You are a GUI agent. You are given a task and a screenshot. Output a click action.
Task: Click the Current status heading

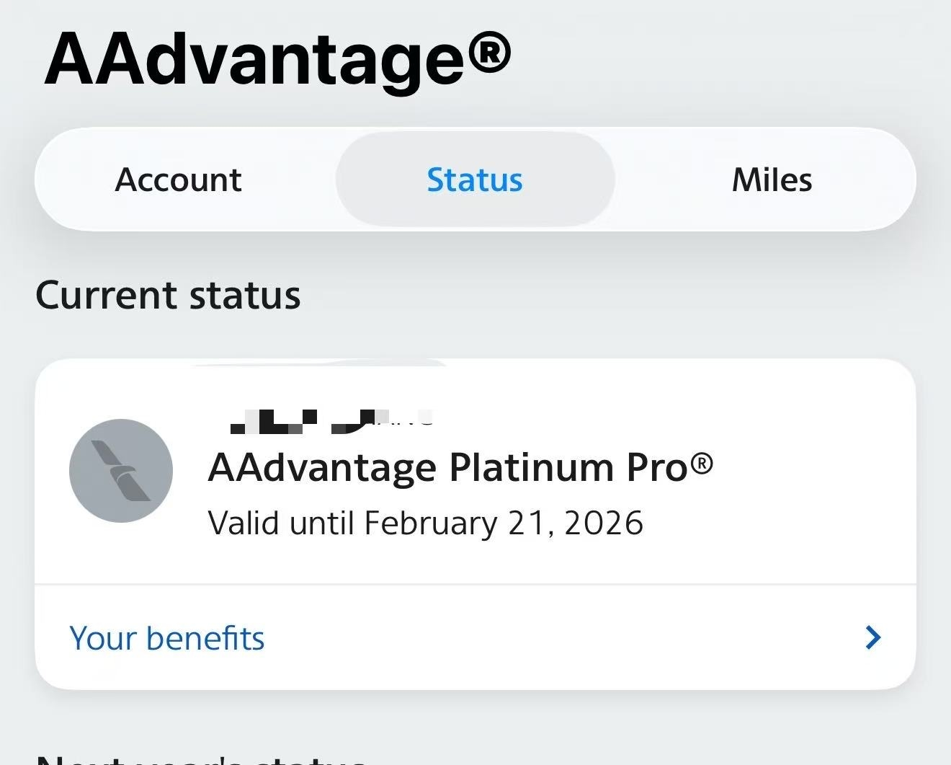click(x=168, y=296)
